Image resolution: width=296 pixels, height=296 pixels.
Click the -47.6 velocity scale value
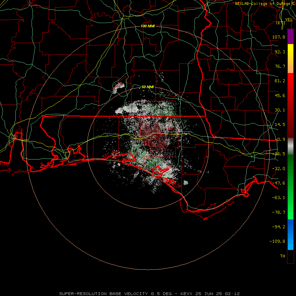[279, 183]
